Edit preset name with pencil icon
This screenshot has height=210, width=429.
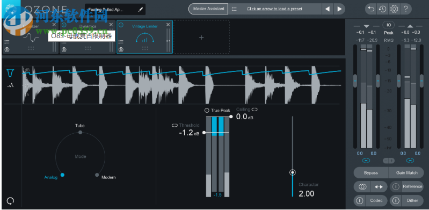click(x=140, y=9)
